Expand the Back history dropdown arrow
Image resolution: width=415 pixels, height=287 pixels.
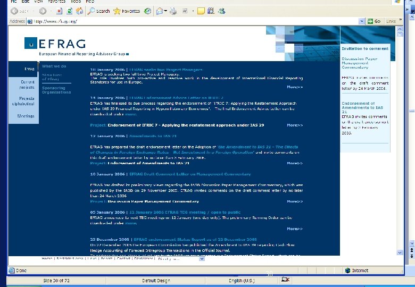pyautogui.click(x=34, y=11)
